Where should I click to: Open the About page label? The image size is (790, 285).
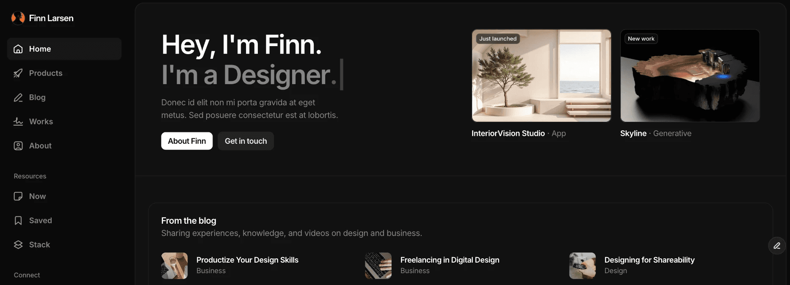click(x=40, y=145)
